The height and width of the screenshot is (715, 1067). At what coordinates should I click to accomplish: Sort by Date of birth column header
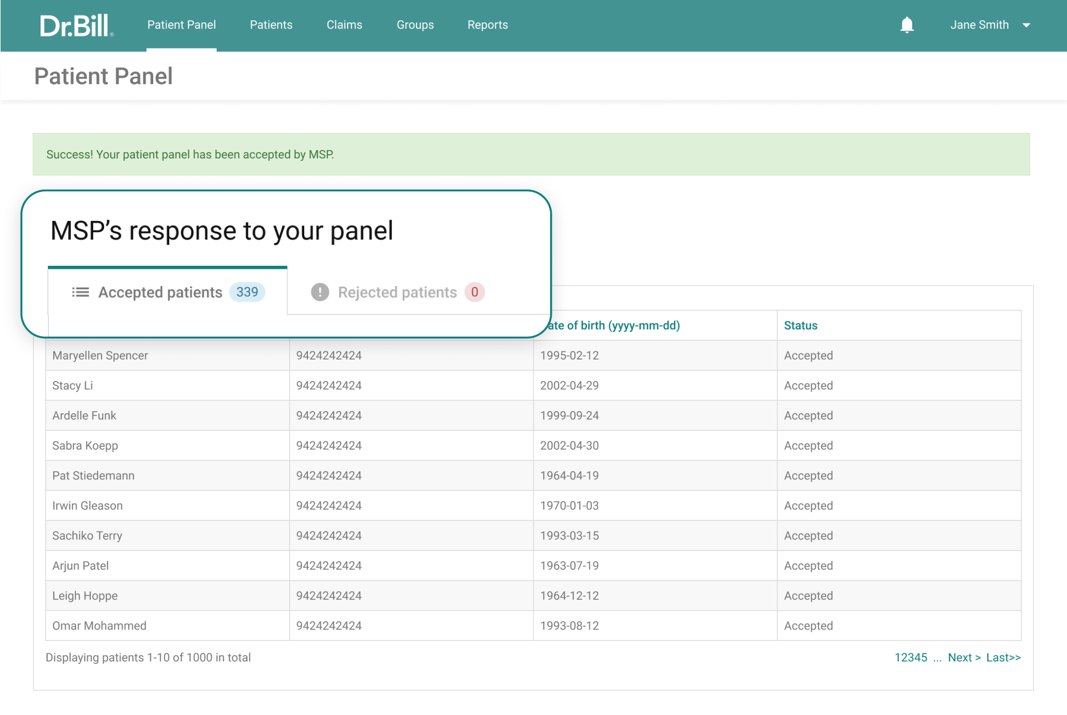pyautogui.click(x=614, y=325)
